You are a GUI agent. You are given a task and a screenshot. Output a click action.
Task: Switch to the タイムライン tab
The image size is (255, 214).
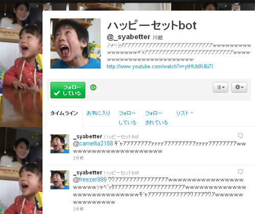64,113
